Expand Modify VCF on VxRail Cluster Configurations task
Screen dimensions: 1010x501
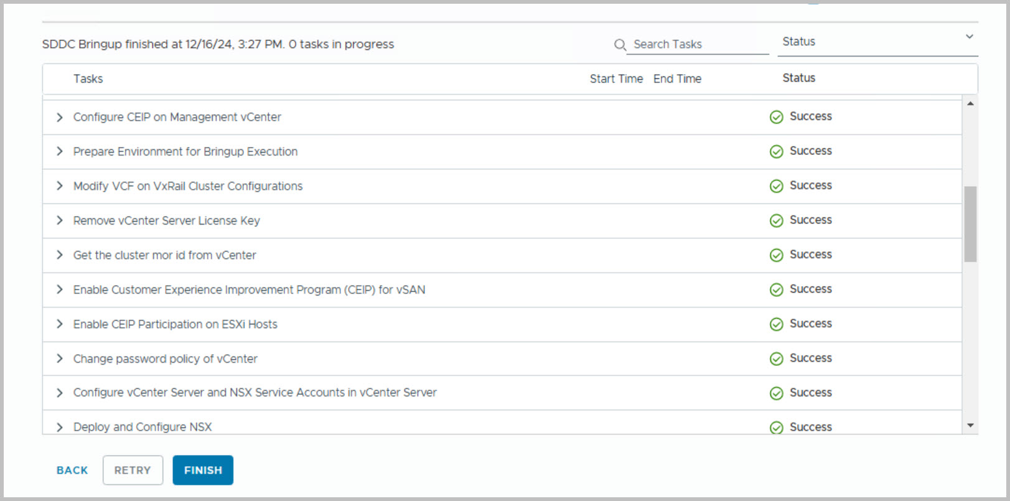[60, 186]
